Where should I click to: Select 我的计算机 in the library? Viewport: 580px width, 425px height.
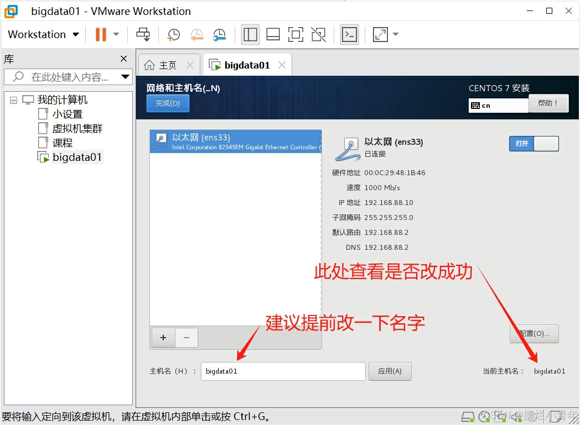pos(63,99)
